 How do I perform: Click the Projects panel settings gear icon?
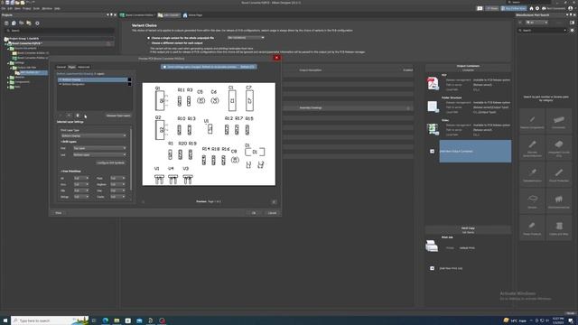[x=37, y=23]
